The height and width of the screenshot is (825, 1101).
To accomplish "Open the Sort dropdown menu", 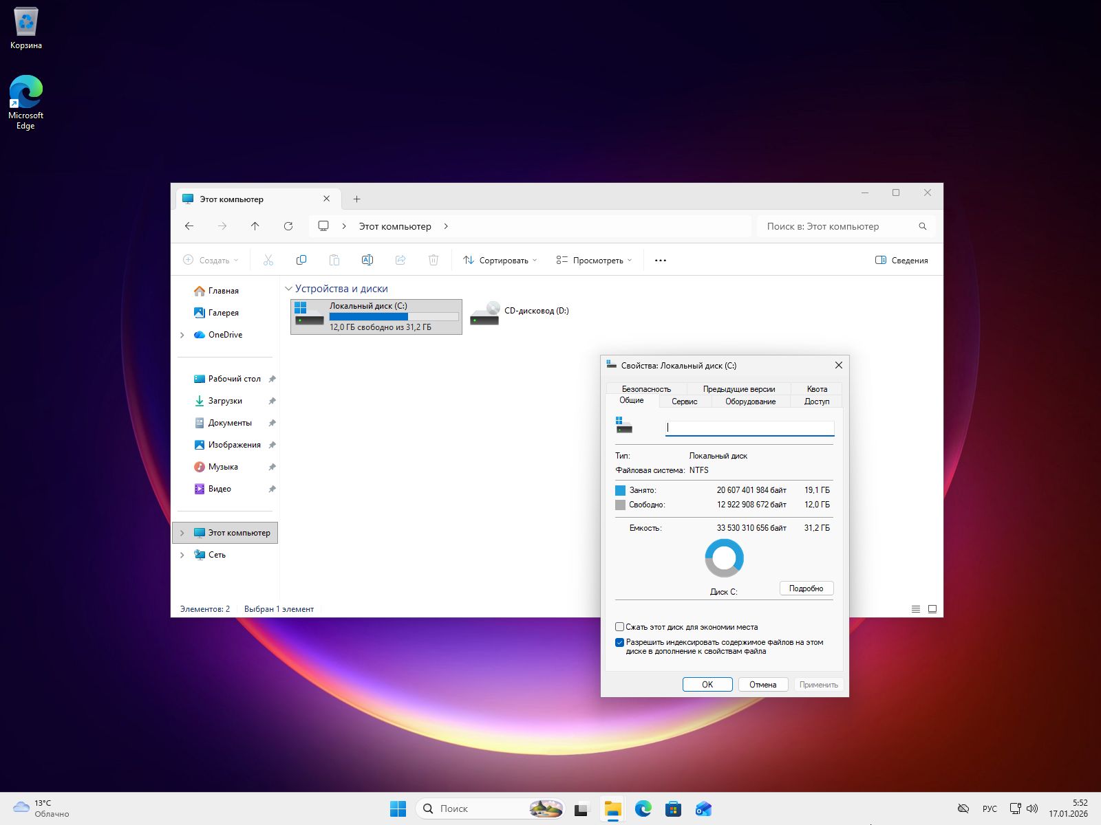I will [x=500, y=261].
